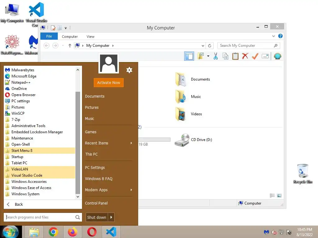Click the Rename icon in toolbar
The width and height of the screenshot is (318, 238).
tap(265, 56)
